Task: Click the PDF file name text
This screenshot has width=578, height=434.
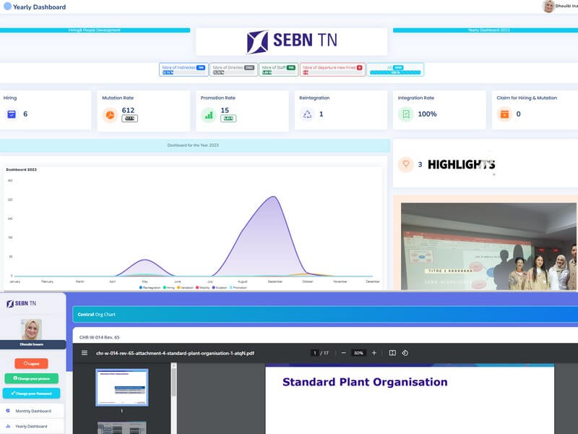Action: pyautogui.click(x=175, y=353)
